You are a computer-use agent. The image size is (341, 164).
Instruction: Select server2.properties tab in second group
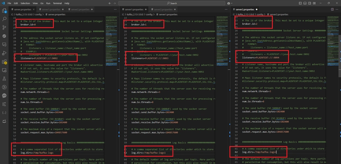(163, 9)
